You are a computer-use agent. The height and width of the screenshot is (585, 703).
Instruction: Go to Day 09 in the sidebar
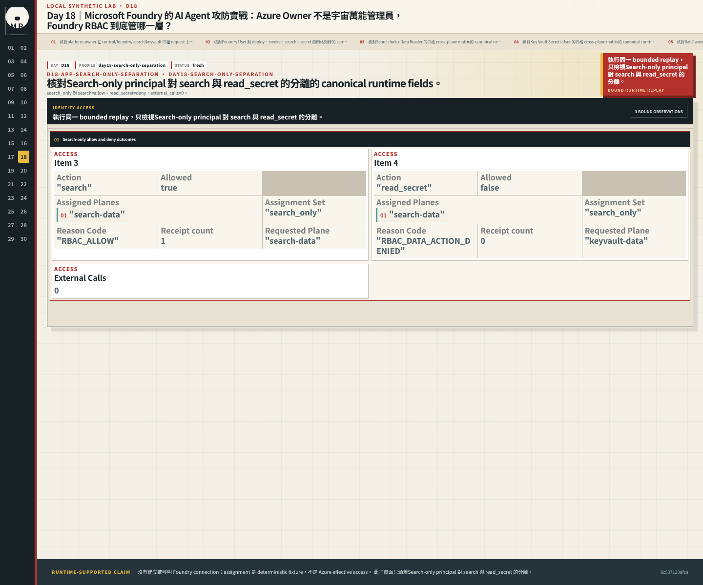coord(11,102)
